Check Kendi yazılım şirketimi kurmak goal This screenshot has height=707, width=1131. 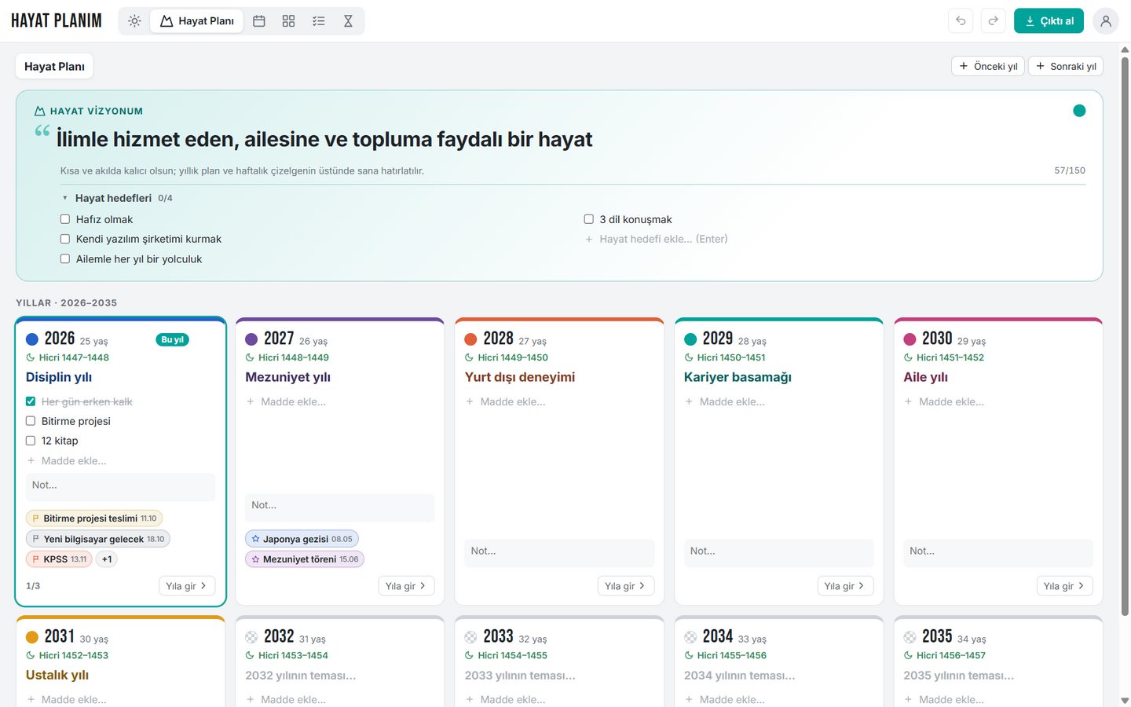click(65, 239)
